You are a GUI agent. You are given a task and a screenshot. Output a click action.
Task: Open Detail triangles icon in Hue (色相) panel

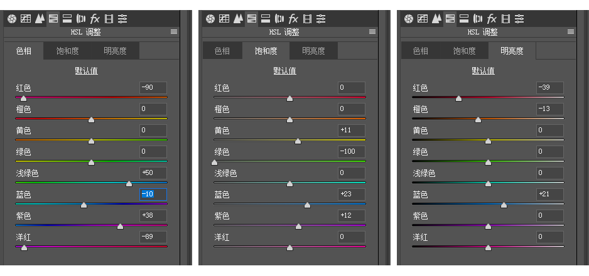(40, 19)
